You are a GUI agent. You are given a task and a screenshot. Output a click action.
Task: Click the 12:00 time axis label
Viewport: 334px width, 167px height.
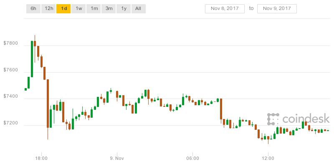coord(268,158)
